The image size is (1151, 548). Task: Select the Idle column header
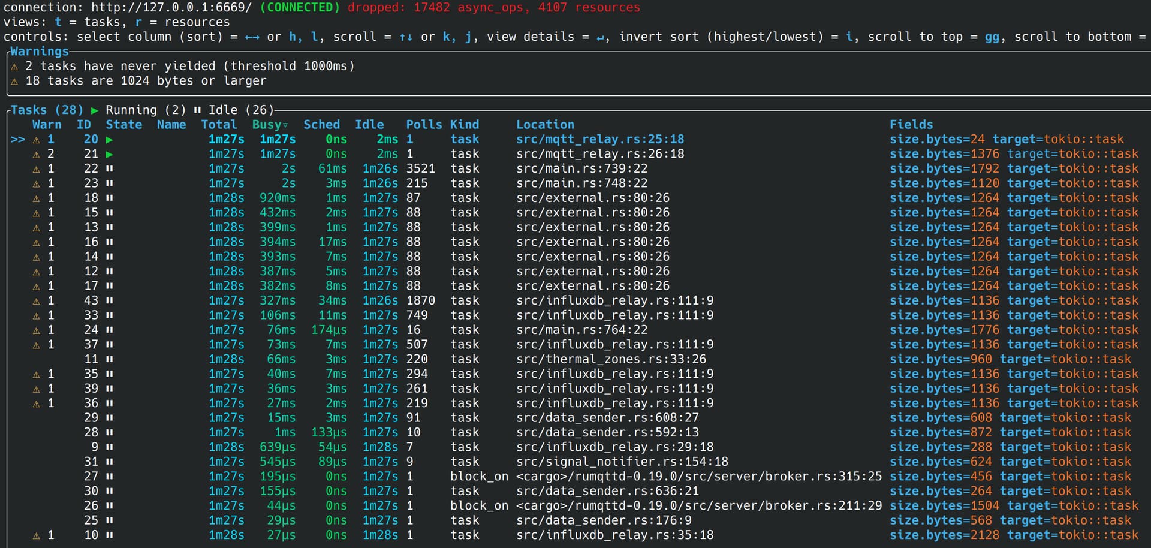369,125
